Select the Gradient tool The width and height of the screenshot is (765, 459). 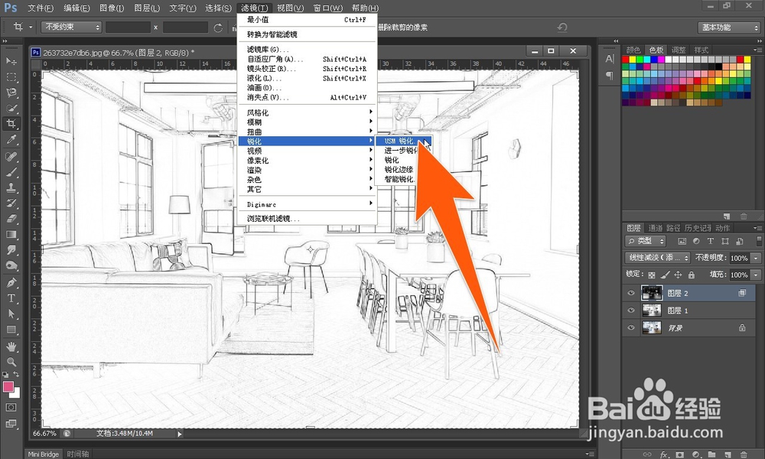(11, 234)
